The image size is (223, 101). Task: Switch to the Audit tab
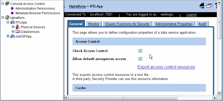point(202,24)
